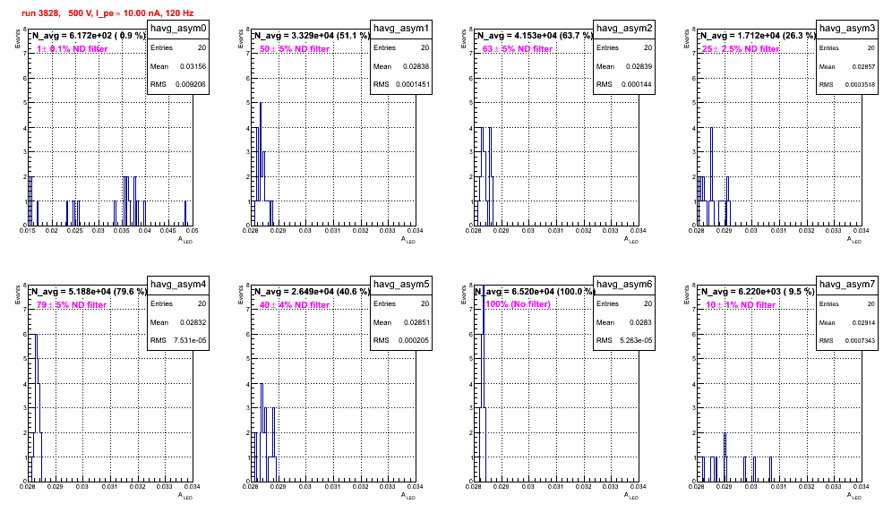
Task: Click N_avg = 4.153e+04 label
Action: [535, 36]
